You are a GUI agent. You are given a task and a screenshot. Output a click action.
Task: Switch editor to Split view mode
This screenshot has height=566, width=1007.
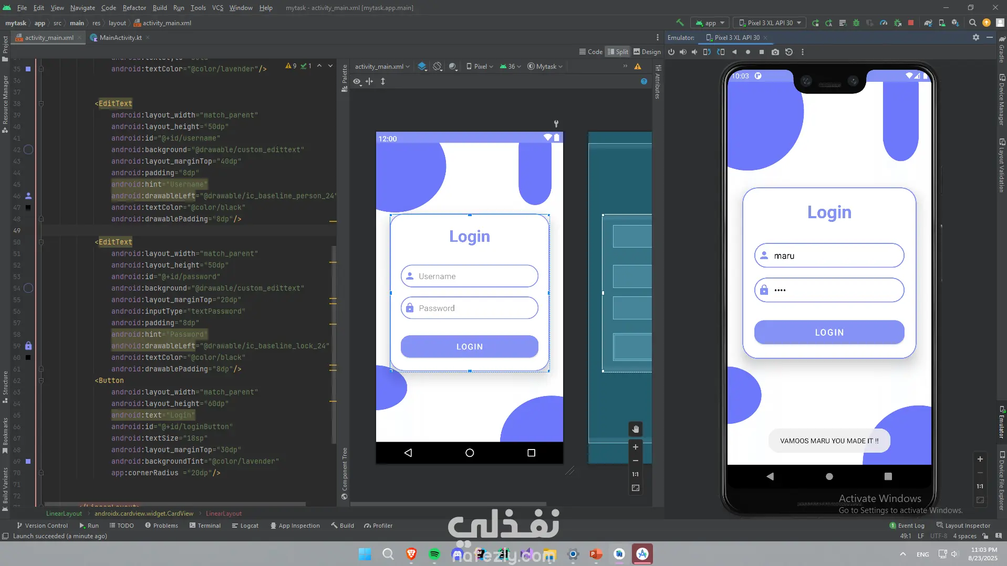[618, 52]
